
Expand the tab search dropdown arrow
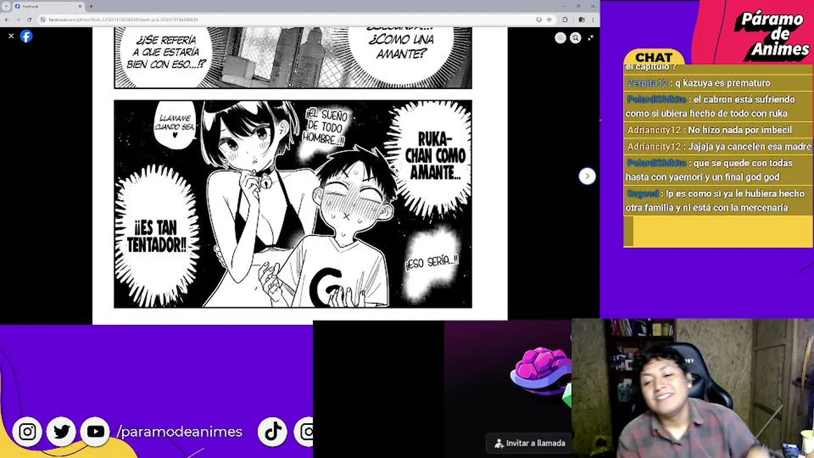tap(6, 6)
